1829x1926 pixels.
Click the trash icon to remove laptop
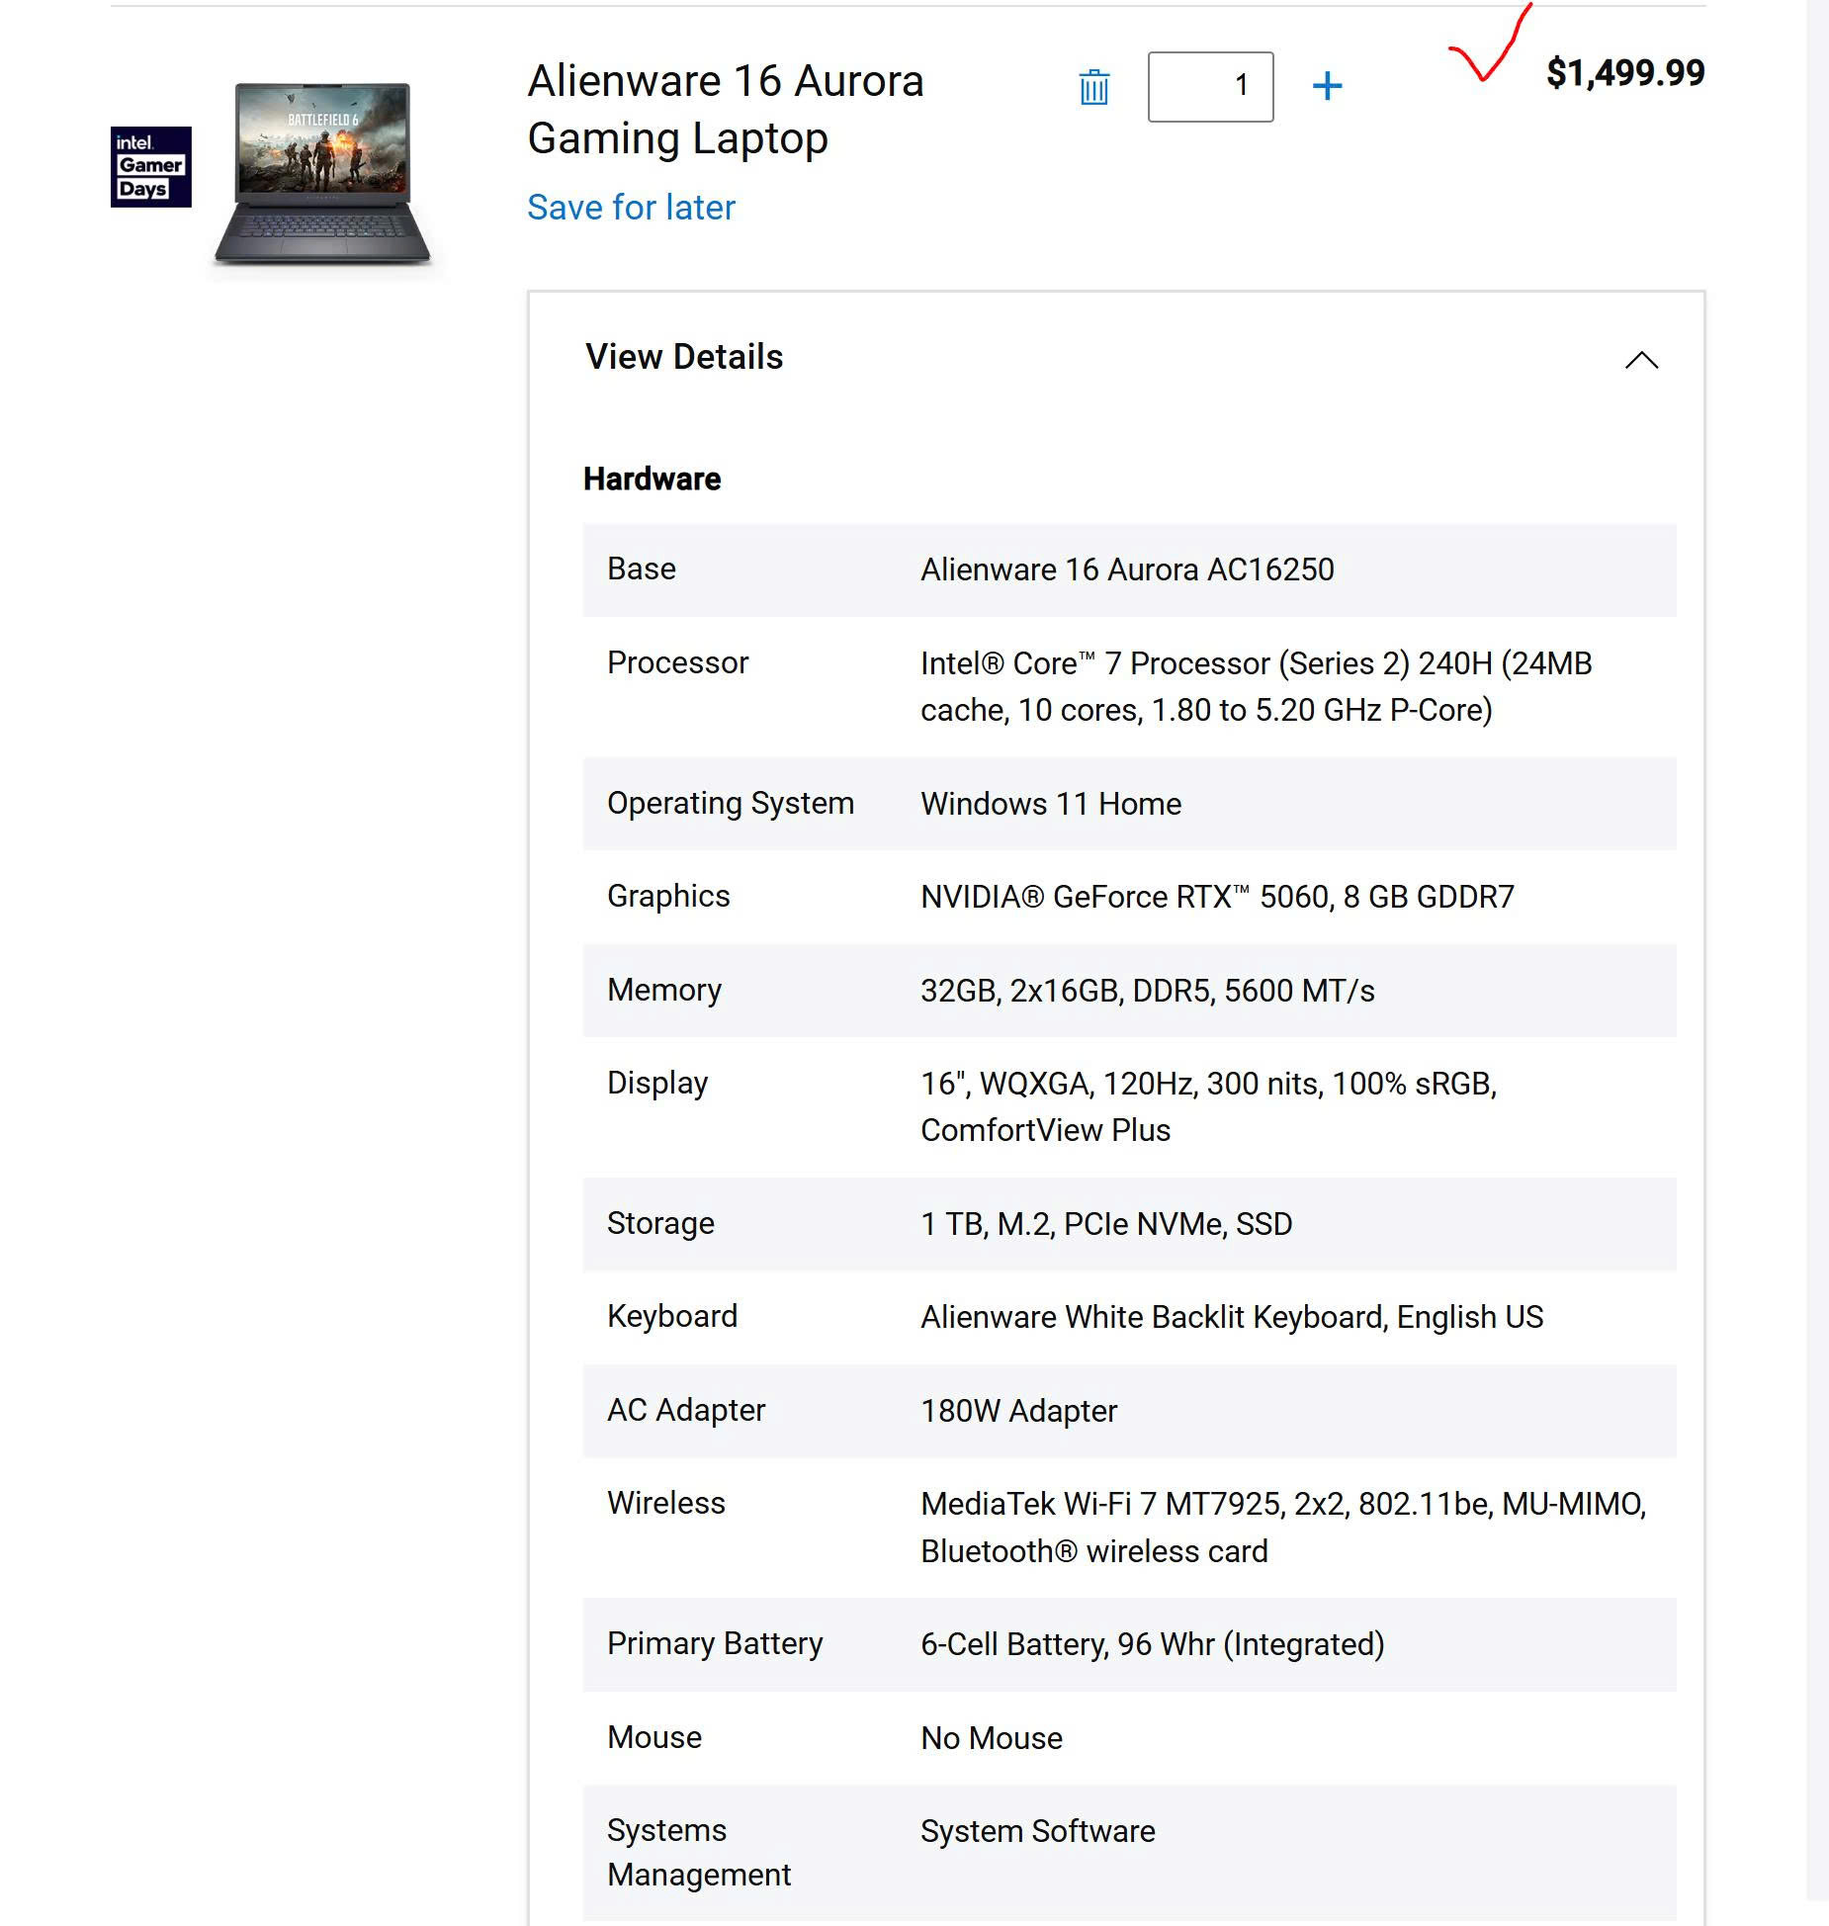[x=1093, y=87]
